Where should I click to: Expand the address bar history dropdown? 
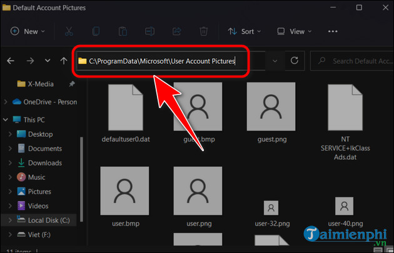[275, 61]
